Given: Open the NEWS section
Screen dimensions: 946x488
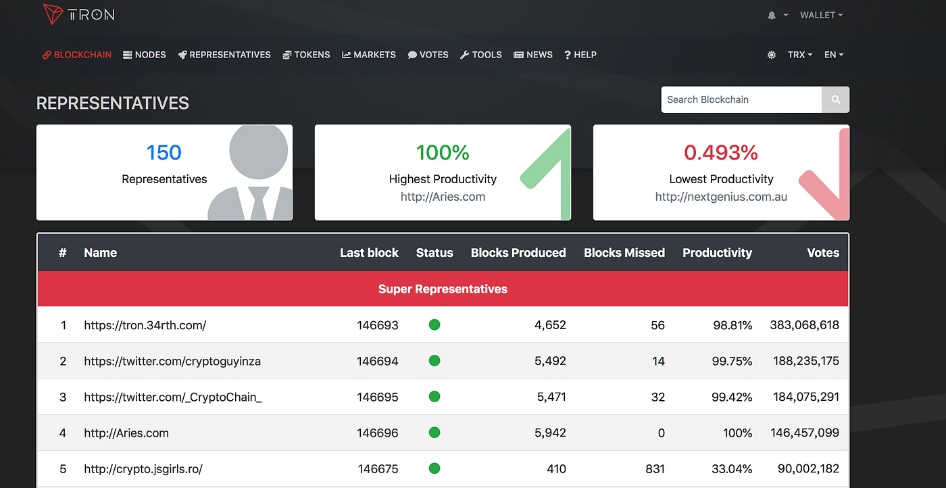Looking at the screenshot, I should click(533, 55).
